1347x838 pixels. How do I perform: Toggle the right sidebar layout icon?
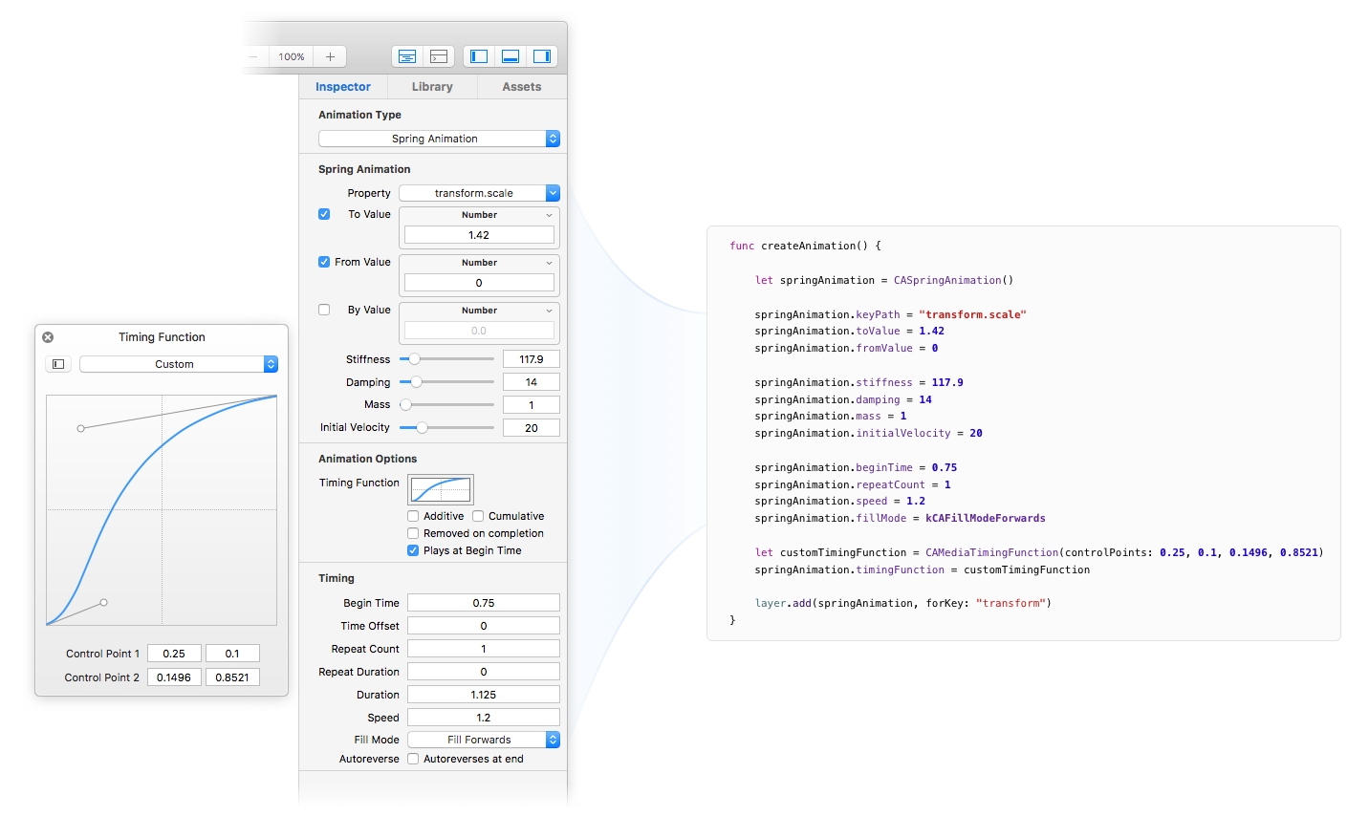tap(541, 56)
